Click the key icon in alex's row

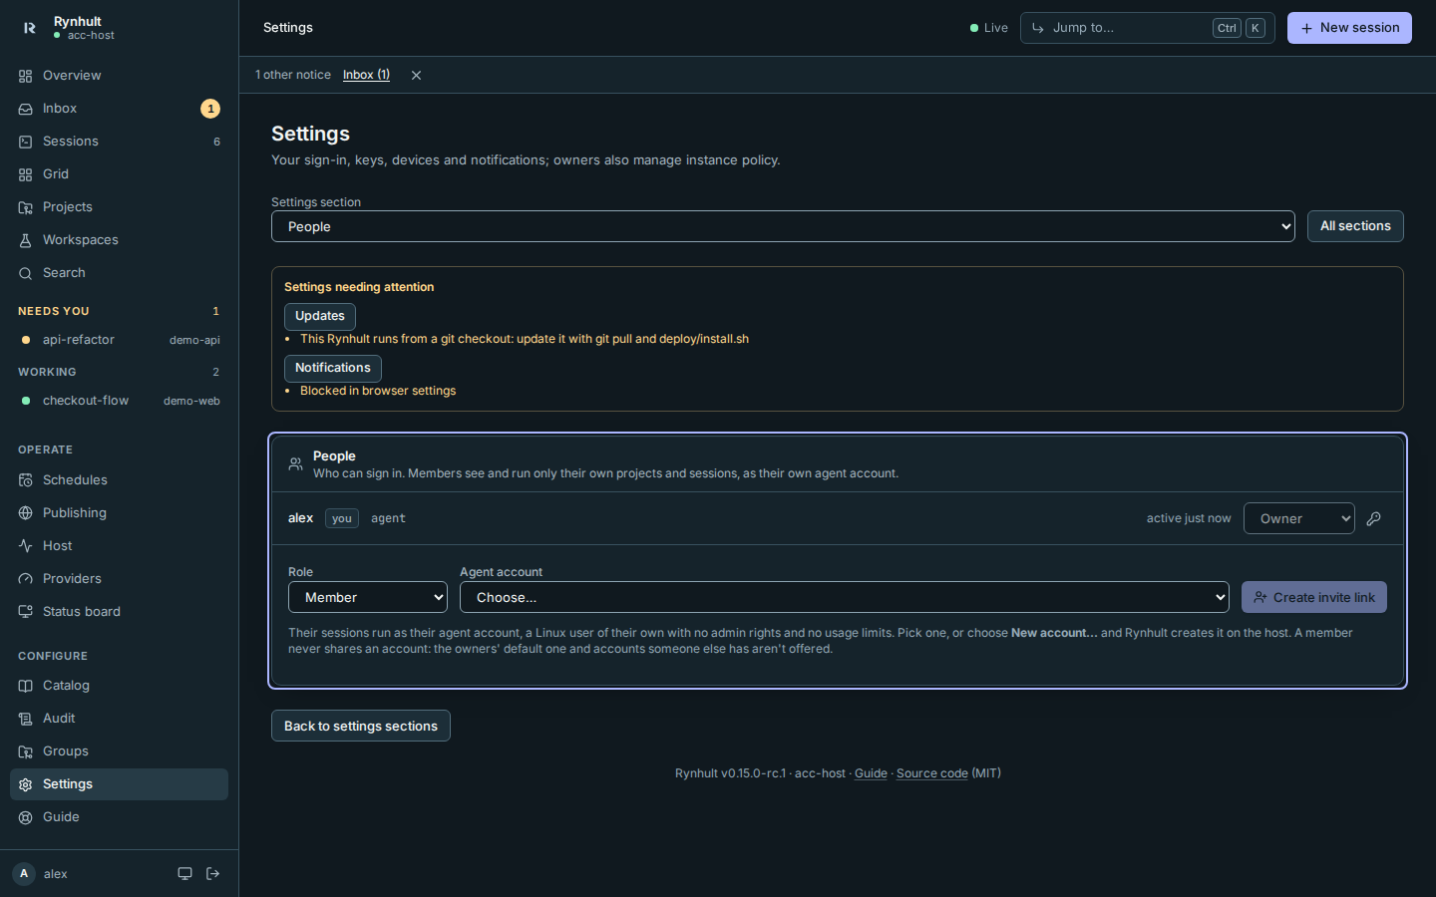coord(1374,518)
